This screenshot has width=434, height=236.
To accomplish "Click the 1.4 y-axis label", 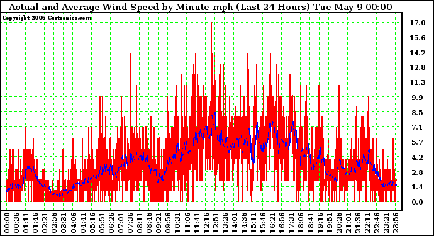I will (x=418, y=187).
